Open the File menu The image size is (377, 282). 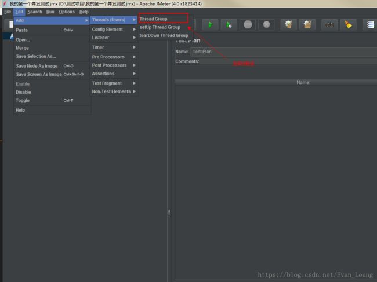tap(8, 12)
